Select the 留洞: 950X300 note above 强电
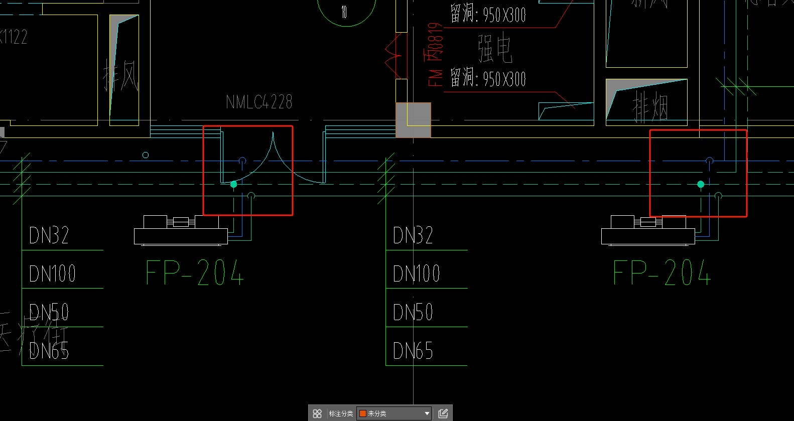The image size is (794, 421). [x=488, y=14]
